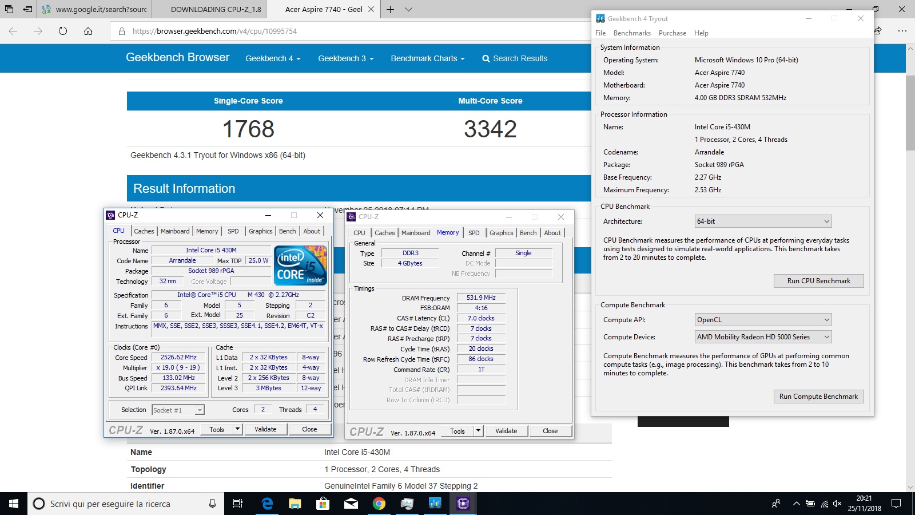The image size is (915, 515).
Task: Open the notification action center
Action: tap(896, 504)
